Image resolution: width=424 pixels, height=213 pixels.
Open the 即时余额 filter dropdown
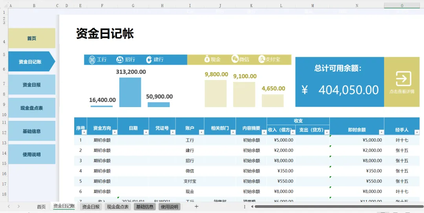[381, 132]
